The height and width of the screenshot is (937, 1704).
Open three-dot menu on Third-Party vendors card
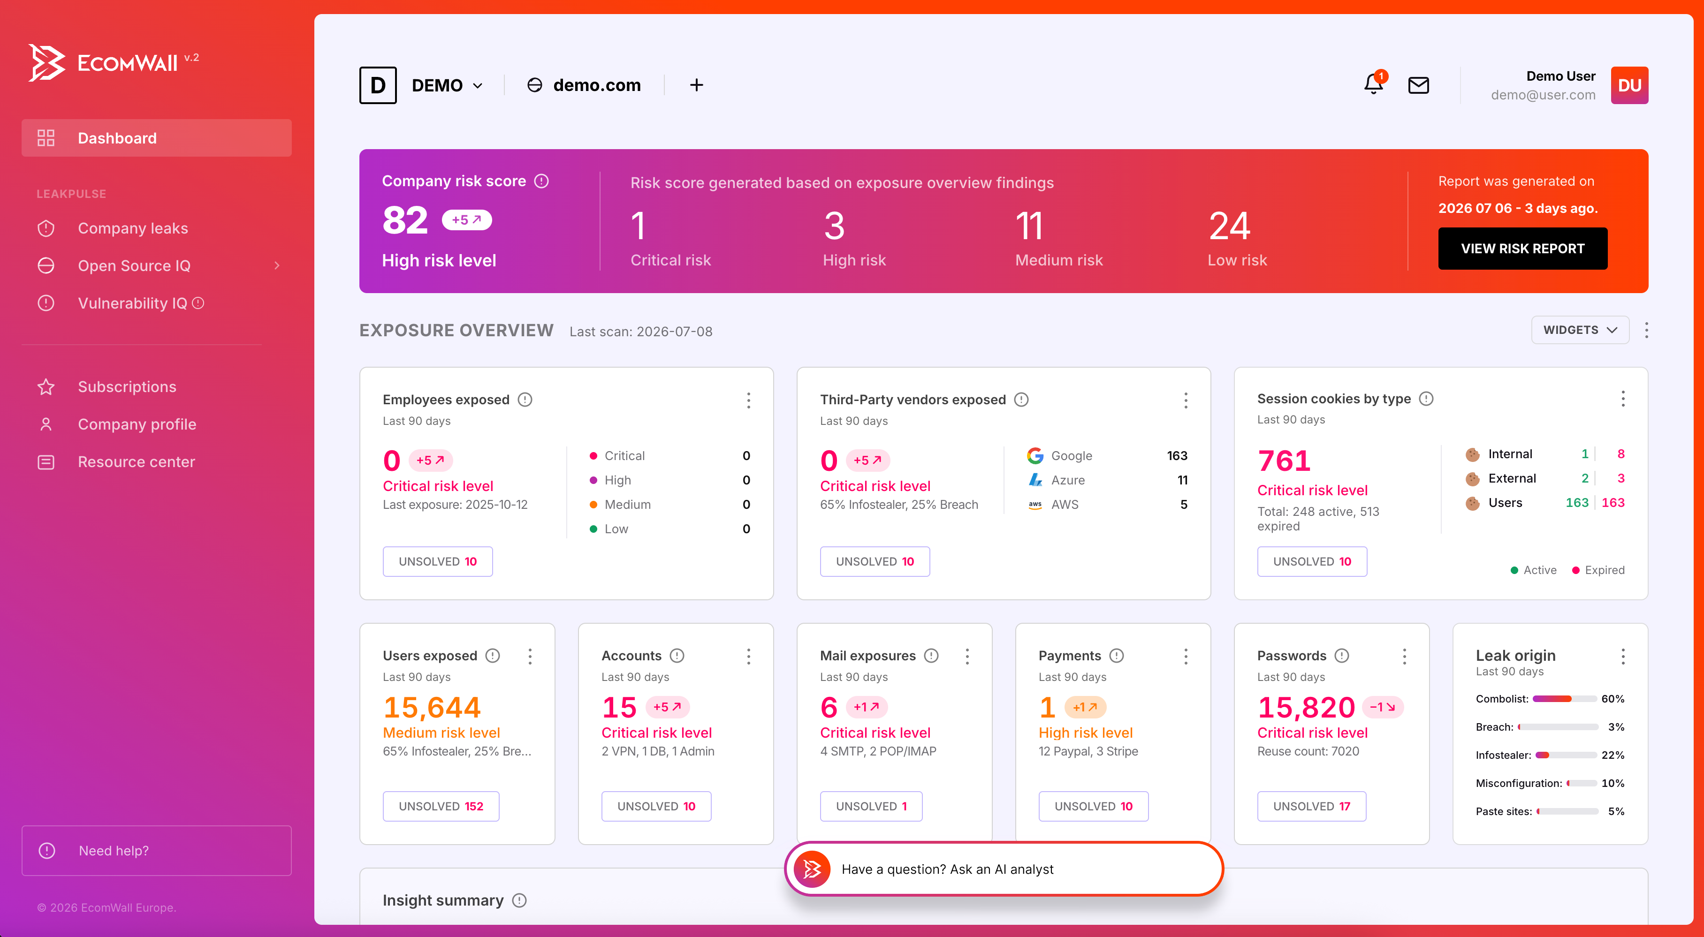(1186, 400)
